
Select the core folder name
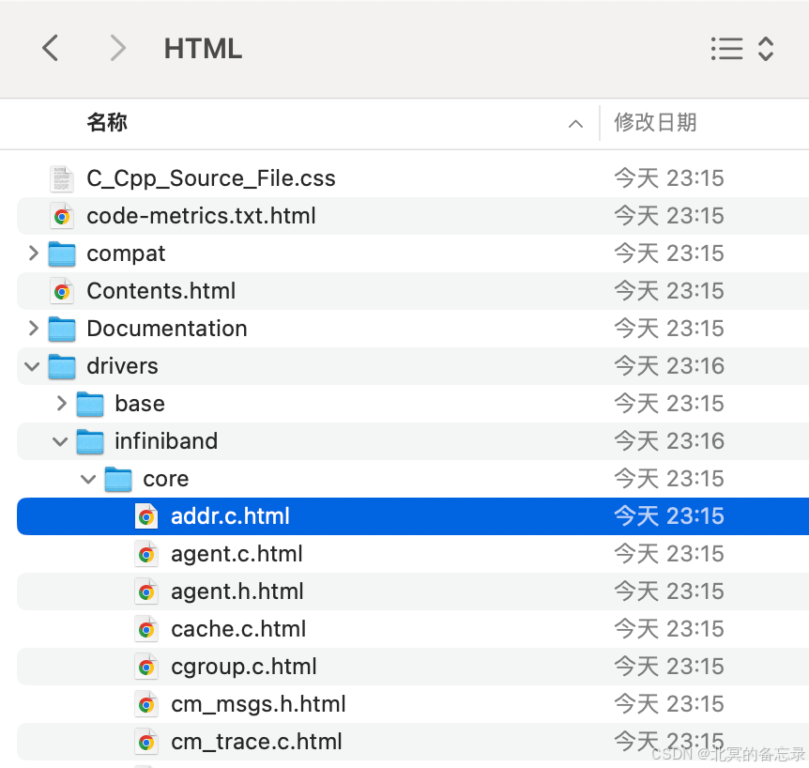coord(165,480)
